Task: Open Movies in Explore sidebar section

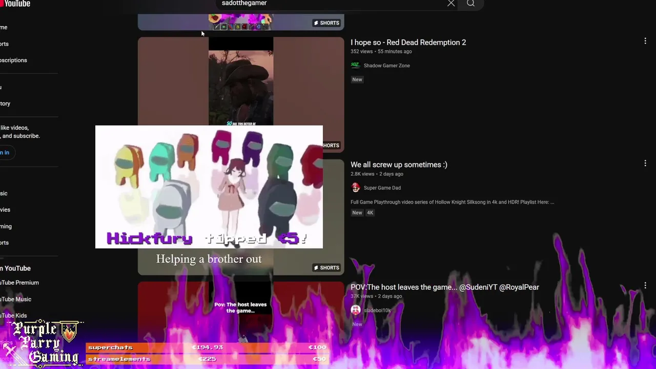Action: (5, 210)
